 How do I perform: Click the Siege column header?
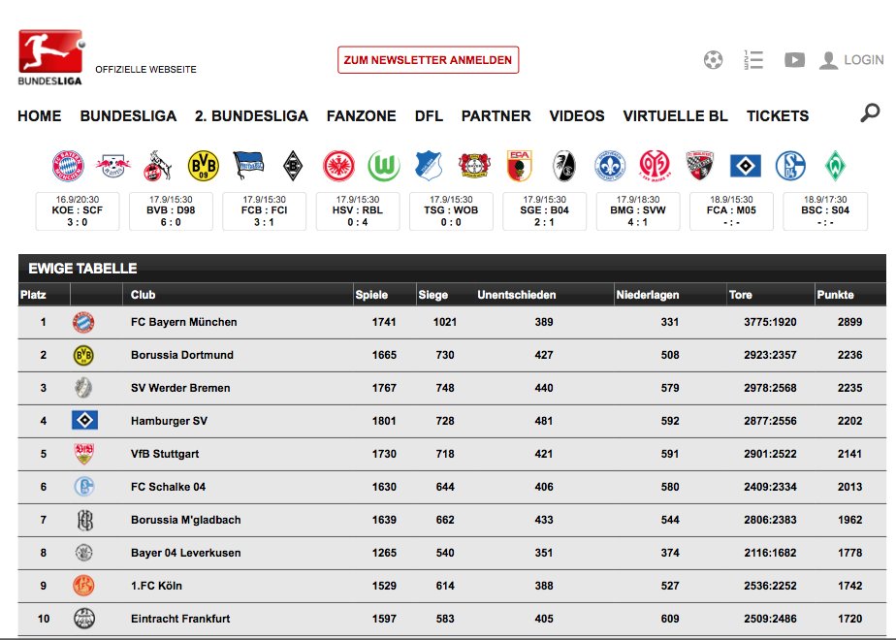(x=432, y=295)
